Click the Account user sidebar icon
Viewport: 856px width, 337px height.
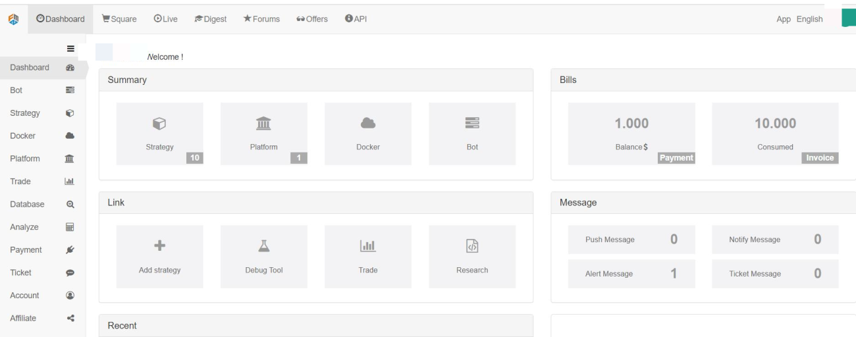point(70,296)
